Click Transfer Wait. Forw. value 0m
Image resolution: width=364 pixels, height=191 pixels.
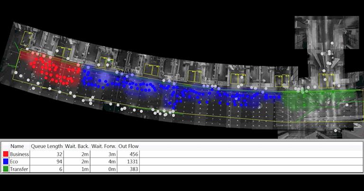112,169
